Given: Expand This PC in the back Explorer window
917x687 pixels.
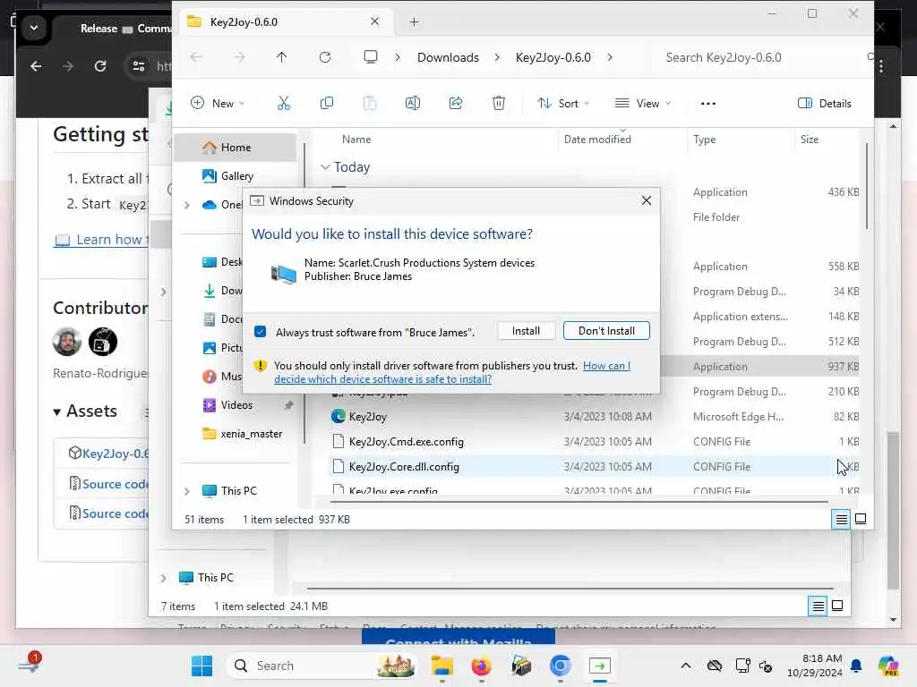Looking at the screenshot, I should point(163,578).
